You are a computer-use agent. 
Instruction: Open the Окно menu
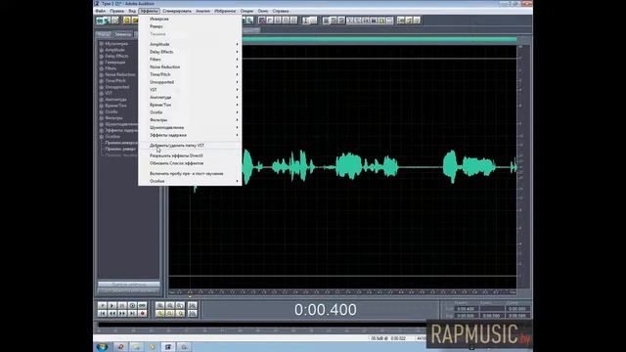pyautogui.click(x=263, y=11)
